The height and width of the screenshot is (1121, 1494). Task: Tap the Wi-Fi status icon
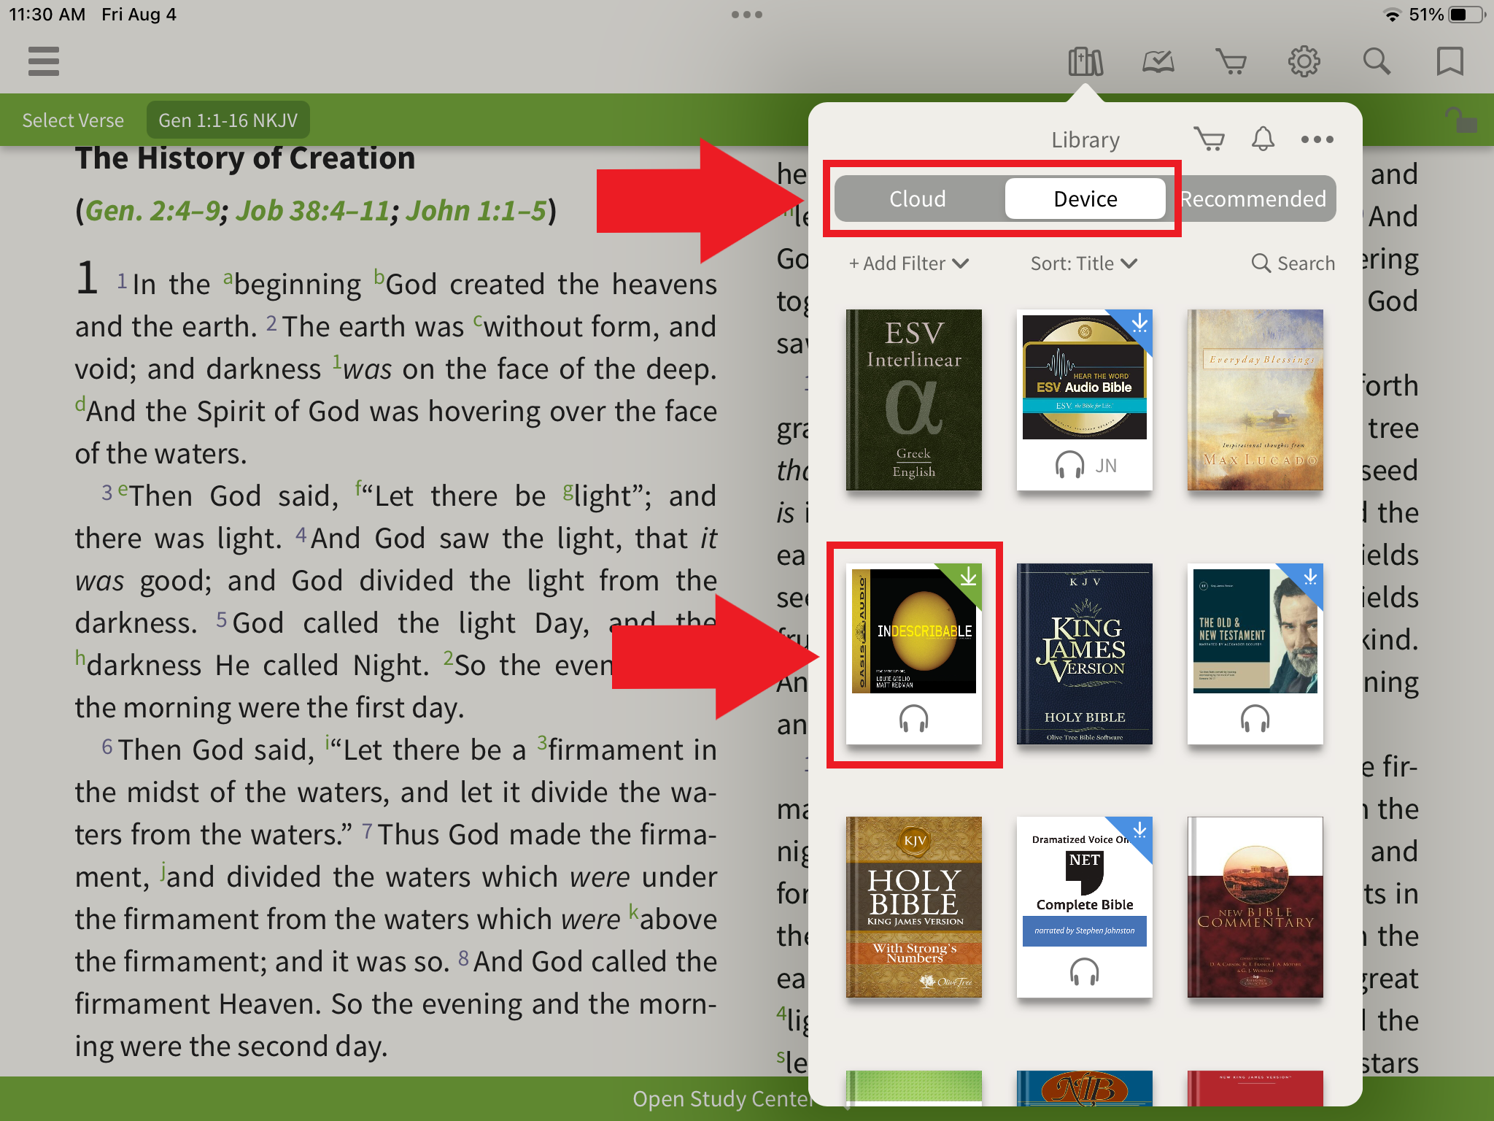[x=1392, y=15]
